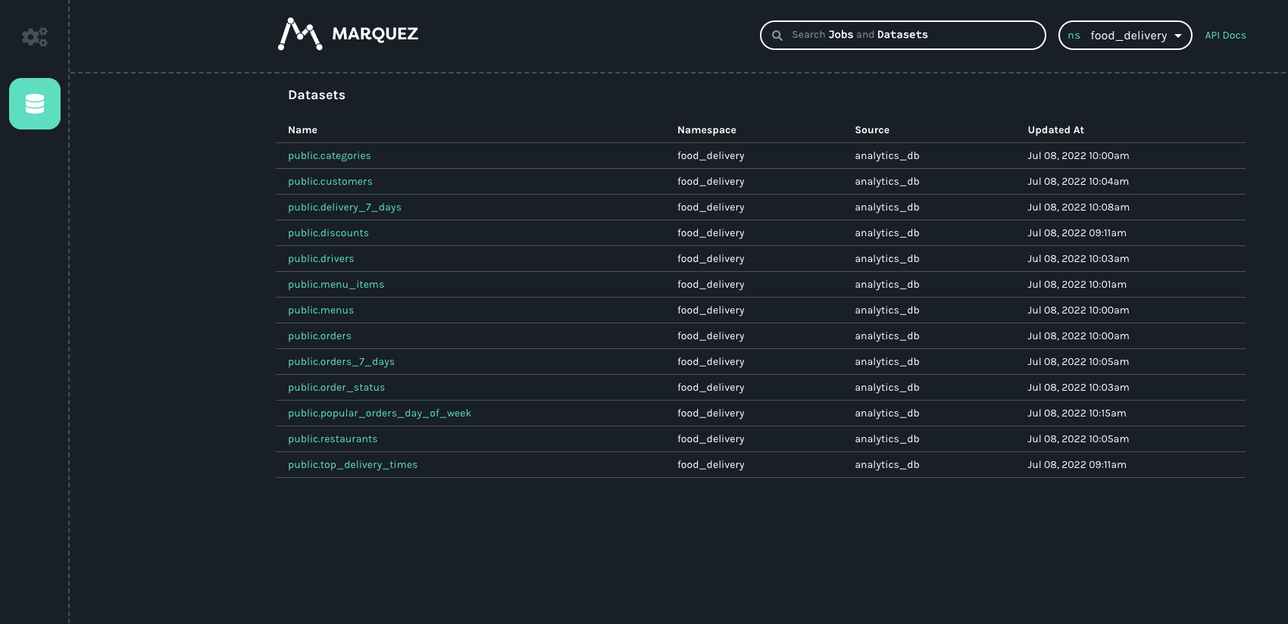This screenshot has width=1288, height=624.
Task: Open the public.delivery_7_days dataset
Action: 345,207
